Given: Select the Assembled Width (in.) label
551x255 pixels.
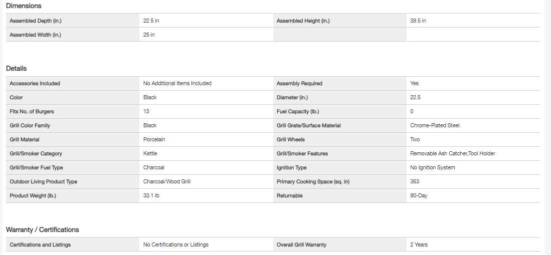Looking at the screenshot, I should (x=35, y=35).
